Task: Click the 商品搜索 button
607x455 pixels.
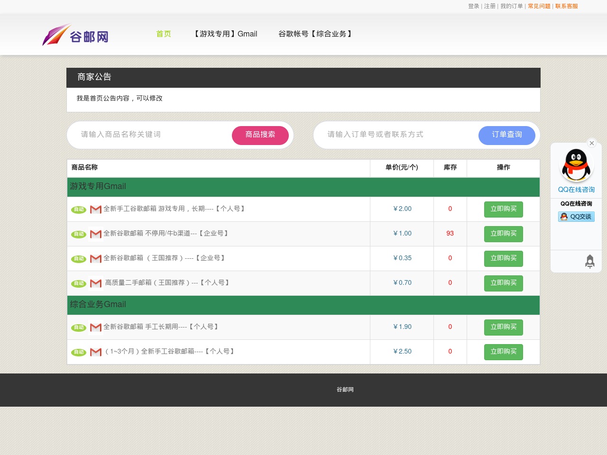Action: pos(260,135)
